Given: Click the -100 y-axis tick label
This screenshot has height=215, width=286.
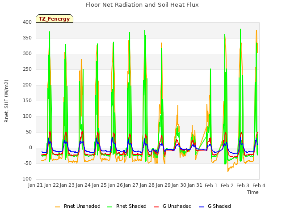Looking at the screenshot, I should pos(26,179).
